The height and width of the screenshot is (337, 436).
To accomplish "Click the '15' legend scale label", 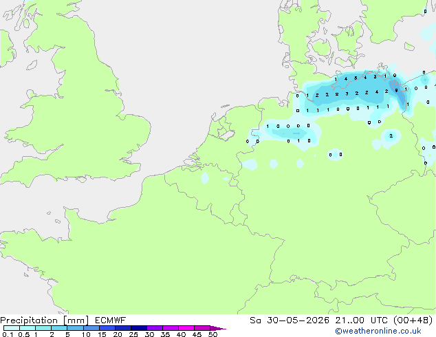I will click(102, 334).
